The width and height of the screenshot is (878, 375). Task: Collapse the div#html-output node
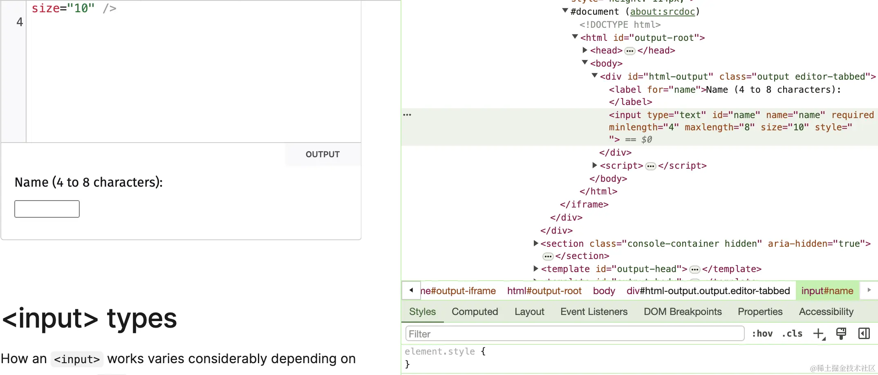pyautogui.click(x=595, y=76)
